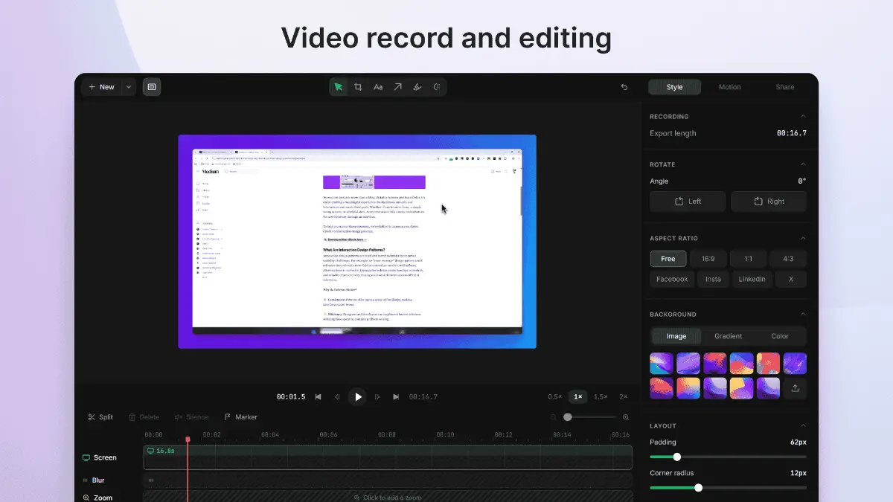The height and width of the screenshot is (502, 893).
Task: Jump to end of the video
Action: (396, 397)
